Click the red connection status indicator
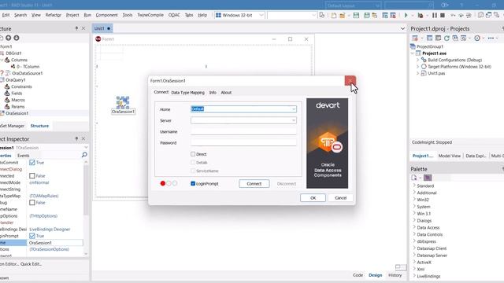This screenshot has width=504, height=283. (163, 183)
